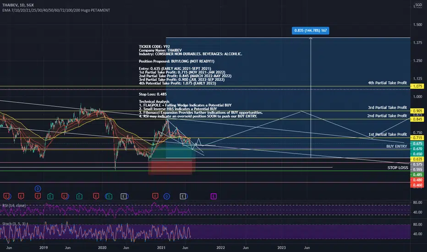Open the red earnings marker just before 2021
The image size is (427, 252).
(x=155, y=196)
